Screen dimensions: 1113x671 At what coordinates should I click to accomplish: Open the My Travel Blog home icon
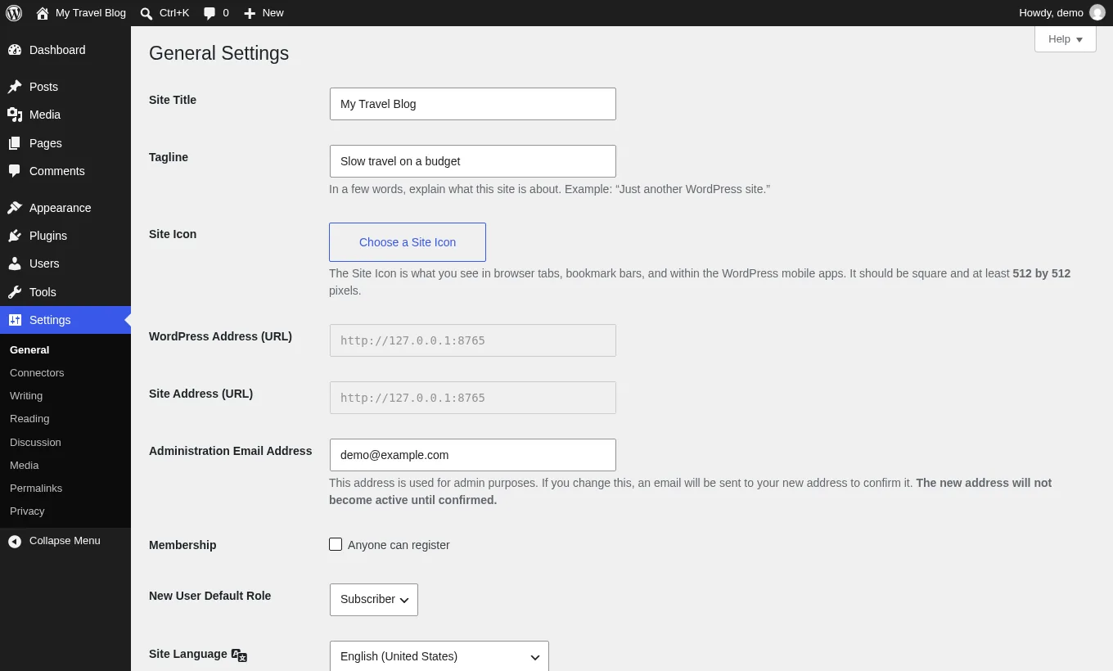click(43, 13)
